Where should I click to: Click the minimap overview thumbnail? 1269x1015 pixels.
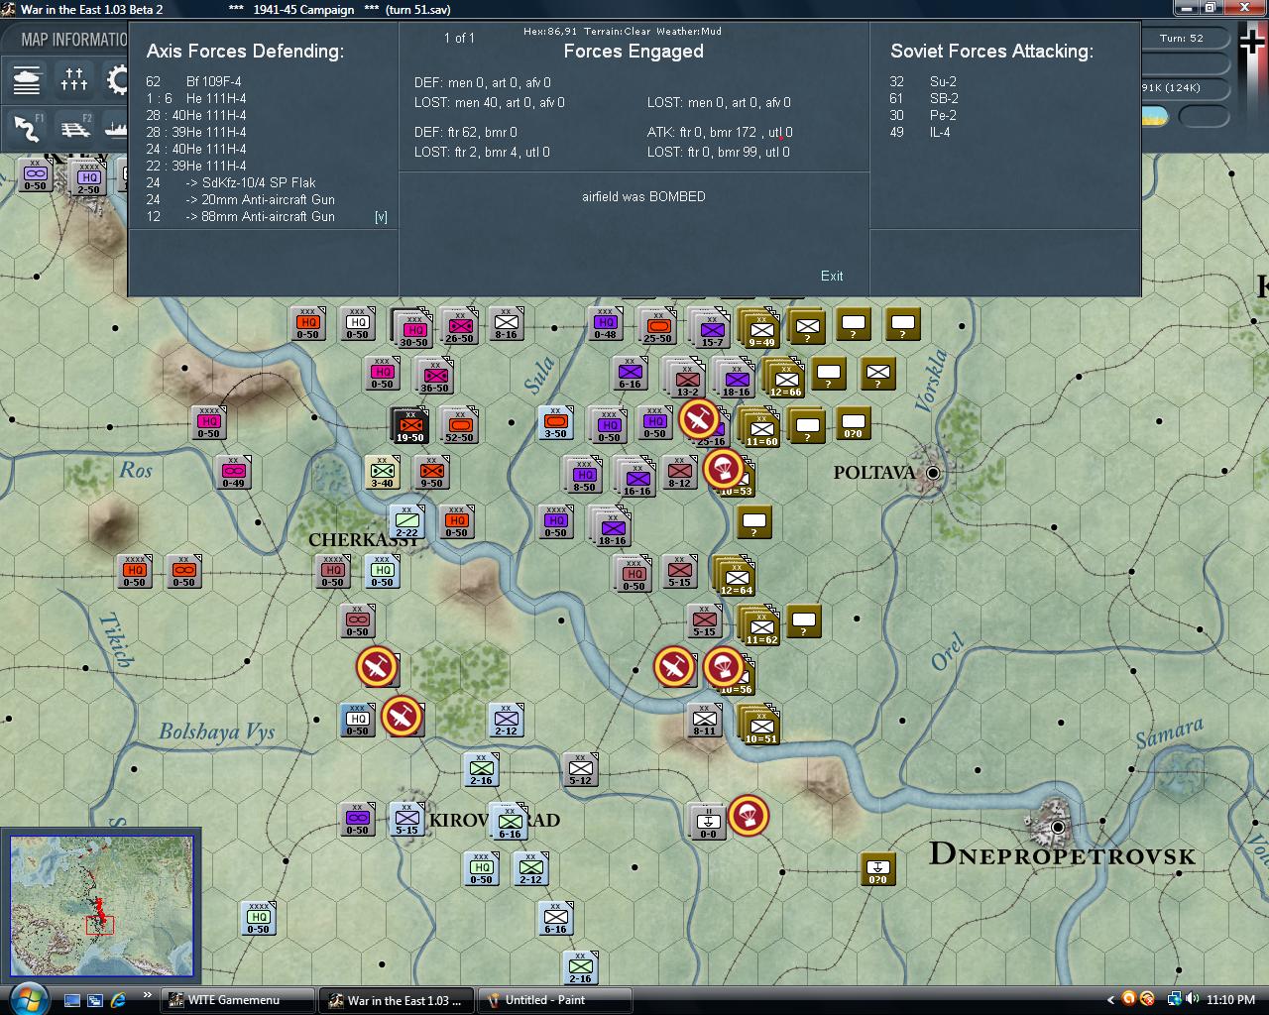coord(100,907)
